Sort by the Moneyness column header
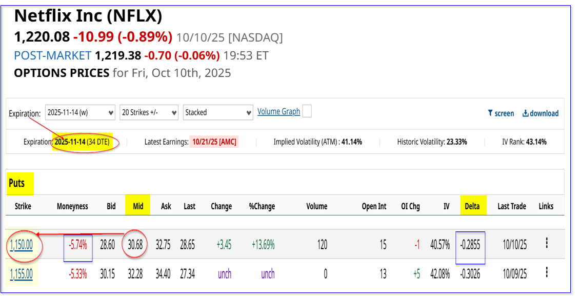 click(72, 206)
